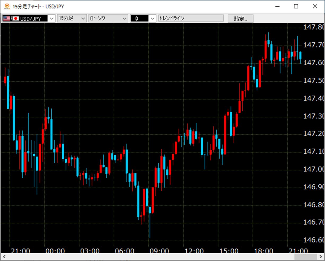
Task: Click the 147.50 price axis label
Action: 314,80
